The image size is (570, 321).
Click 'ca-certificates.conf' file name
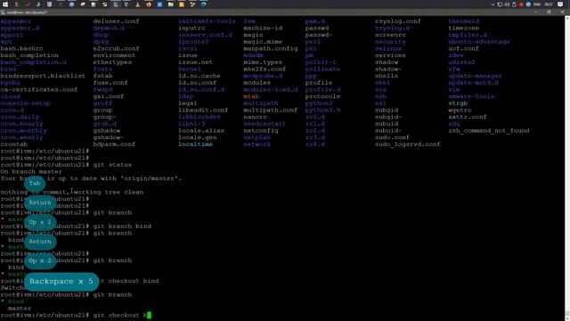(x=39, y=89)
